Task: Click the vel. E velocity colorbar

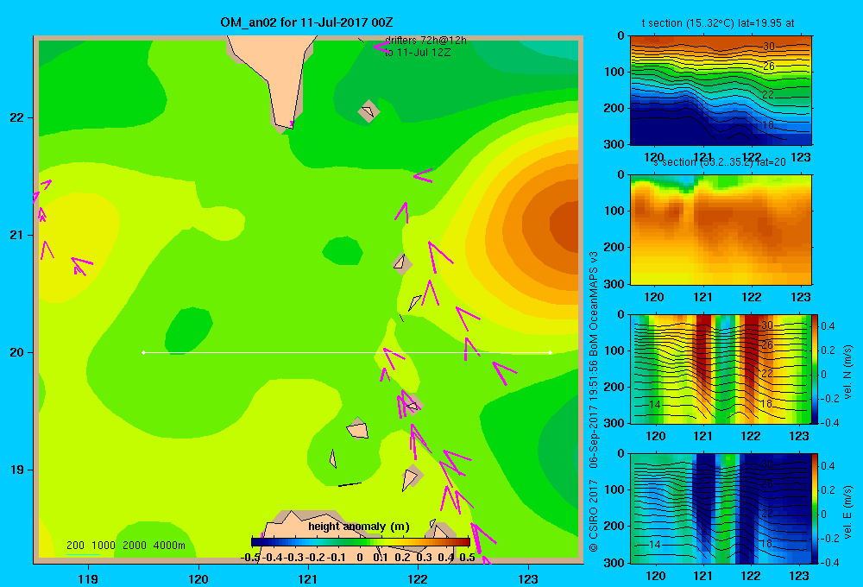Action: tap(815, 508)
